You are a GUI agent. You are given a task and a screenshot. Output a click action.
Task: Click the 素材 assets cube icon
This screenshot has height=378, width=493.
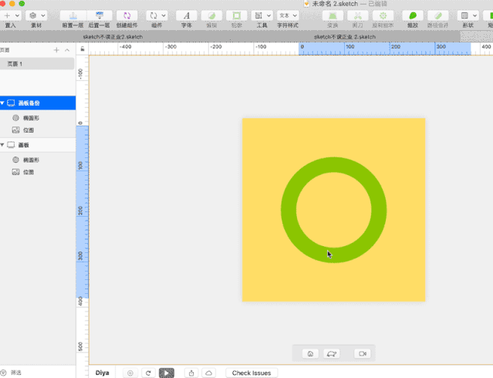(33, 15)
